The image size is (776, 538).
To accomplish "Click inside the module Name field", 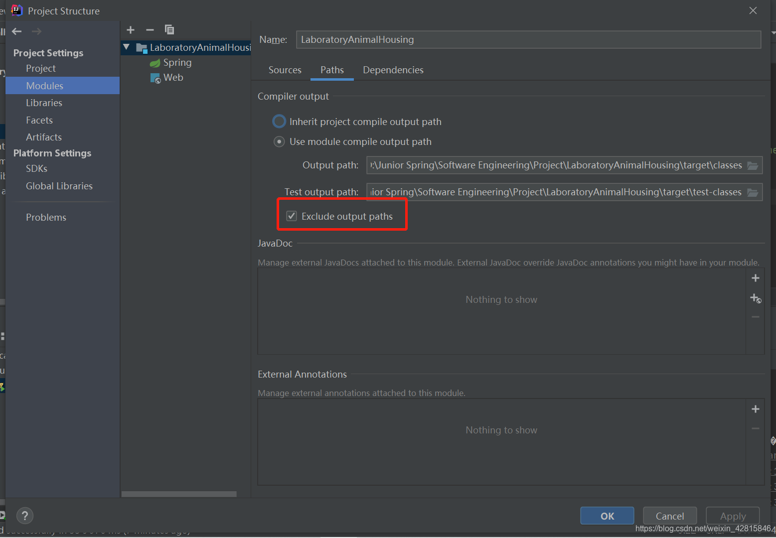I will [498, 39].
